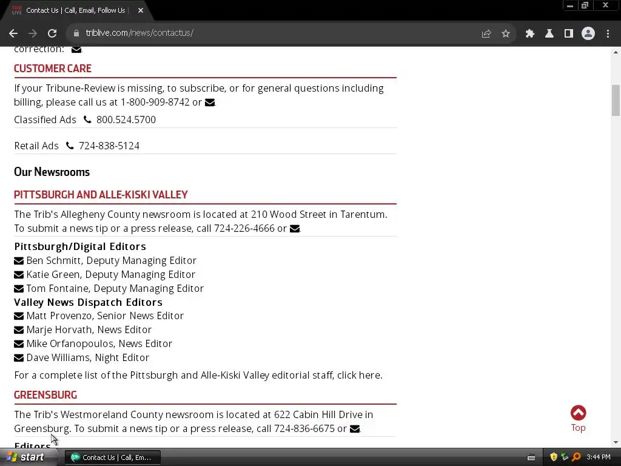Open the Chrome Labs flask icon
This screenshot has width=621, height=466.
(x=549, y=34)
